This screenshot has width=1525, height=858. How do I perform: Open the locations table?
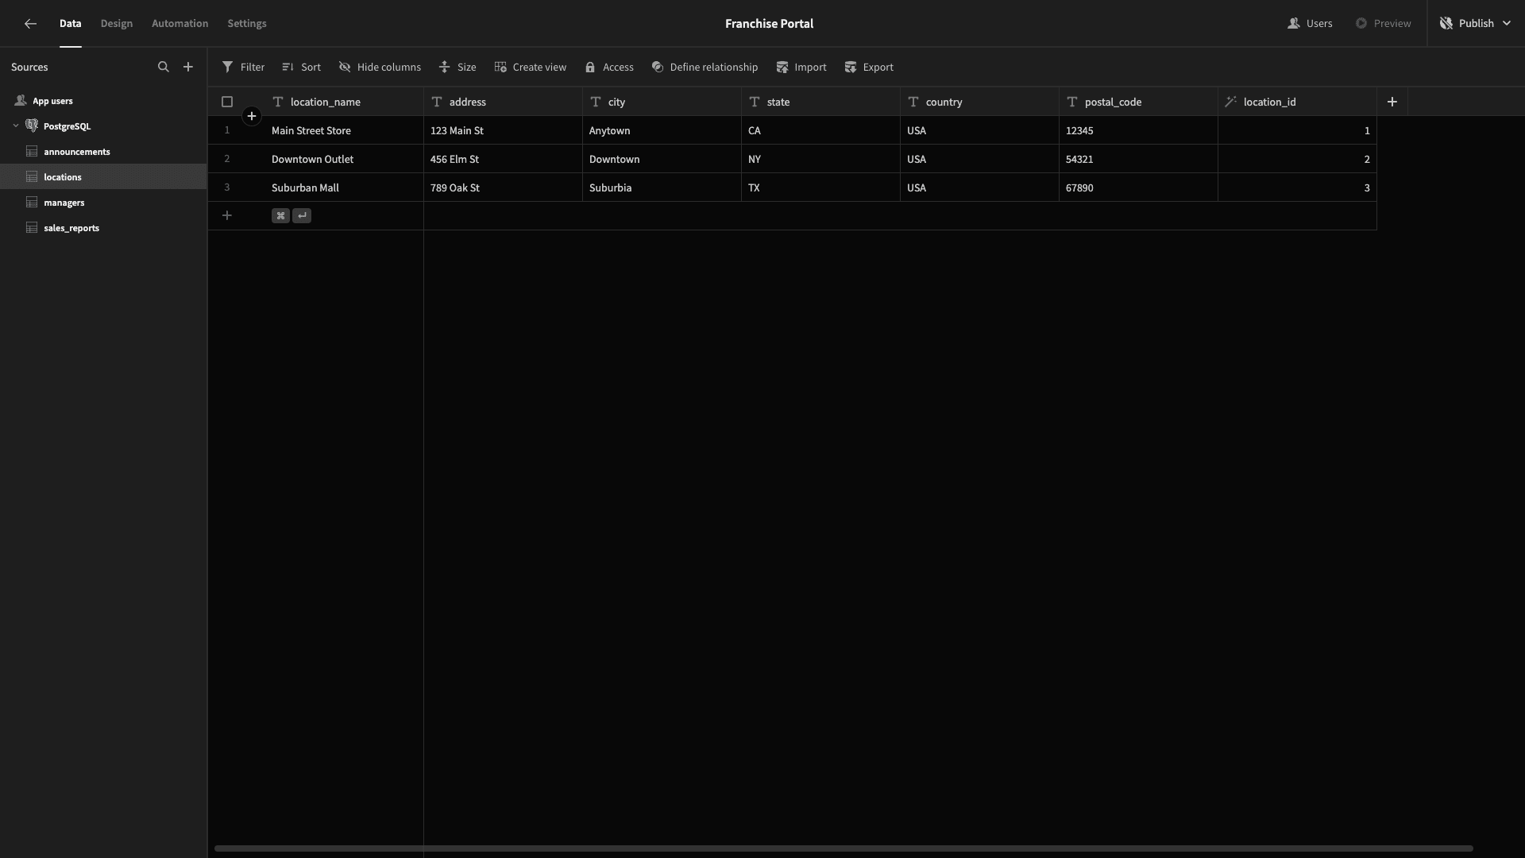(103, 177)
